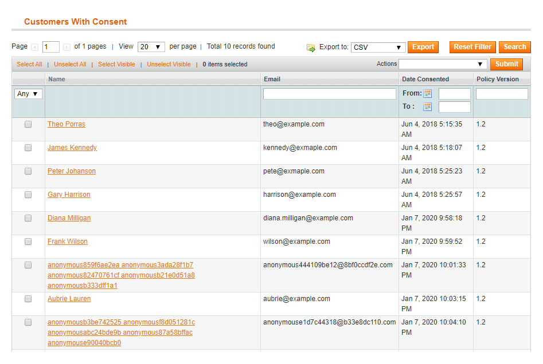
Task: Check the box next to Aubrie Lauren
Action: pos(28,299)
